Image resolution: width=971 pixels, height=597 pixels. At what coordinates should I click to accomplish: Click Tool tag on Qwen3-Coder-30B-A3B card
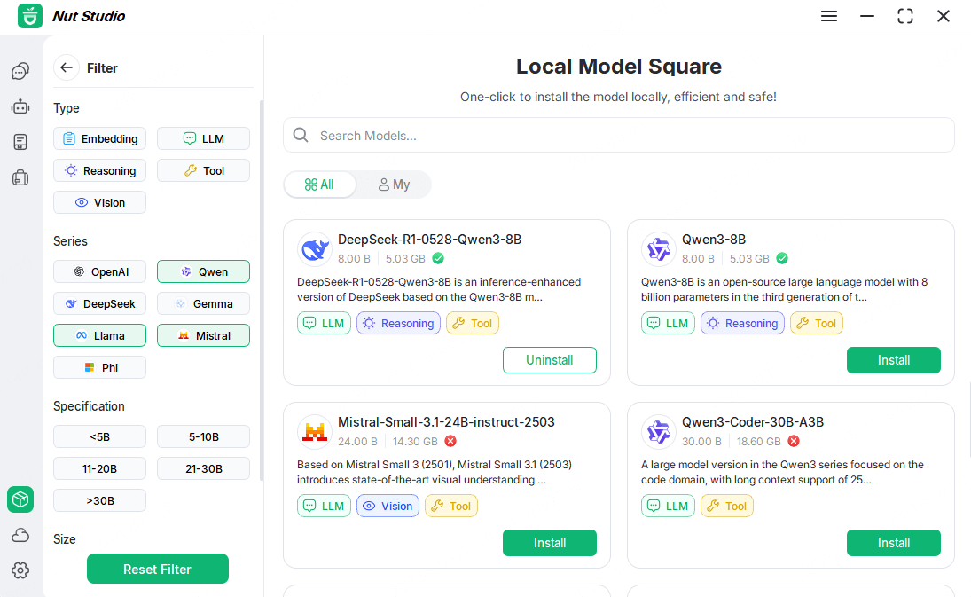click(727, 506)
